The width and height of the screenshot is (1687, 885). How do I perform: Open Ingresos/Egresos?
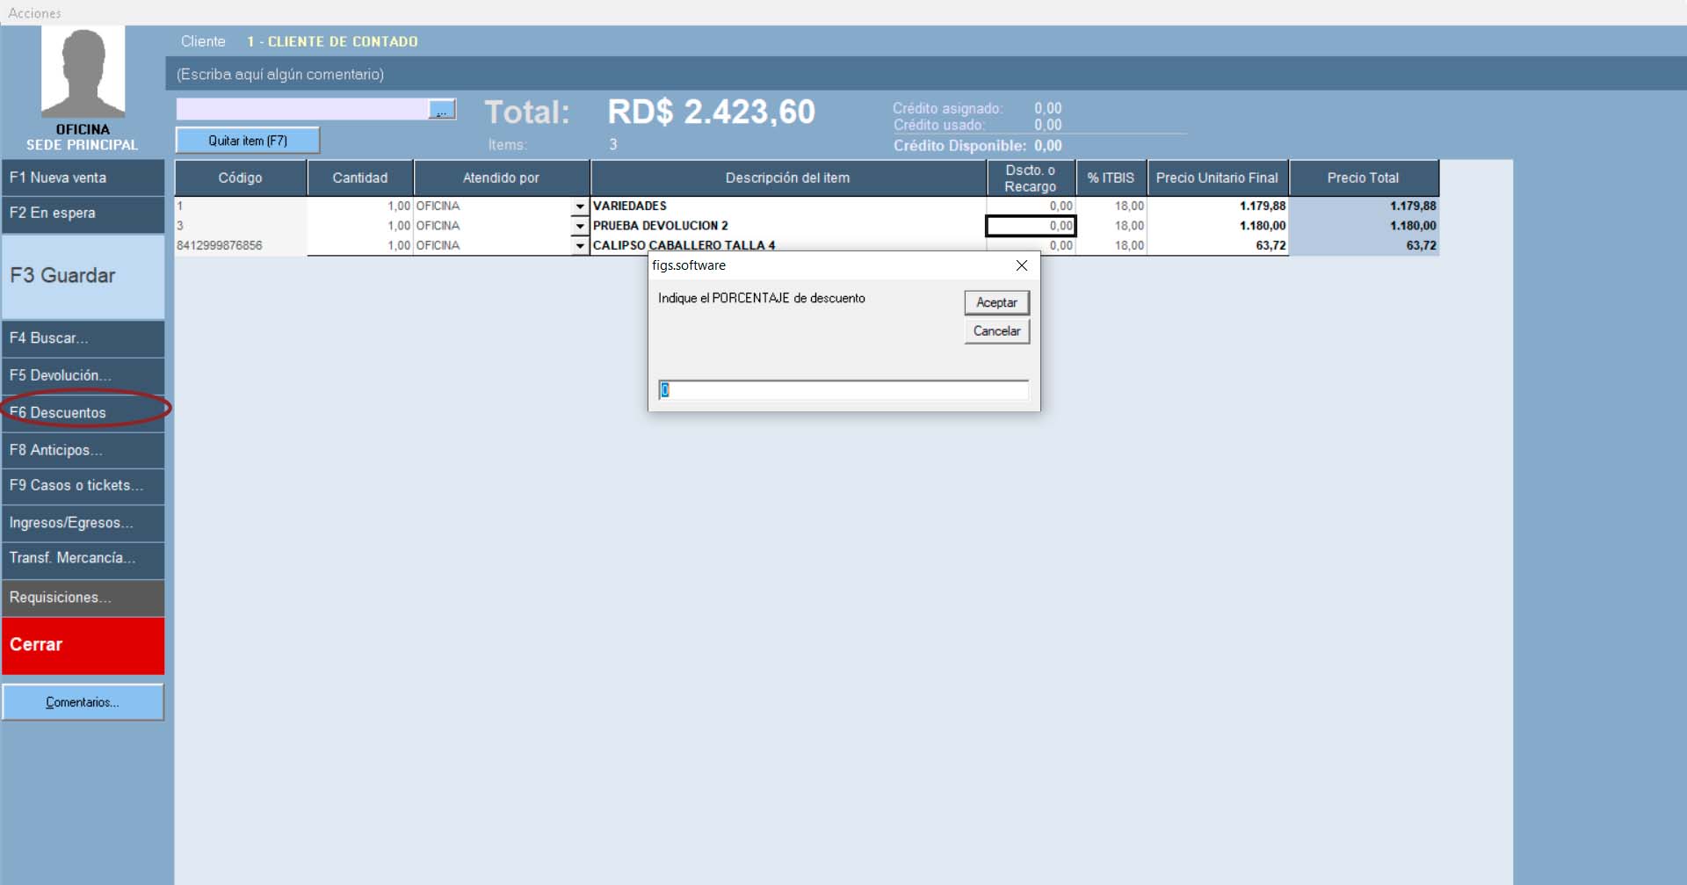[83, 523]
